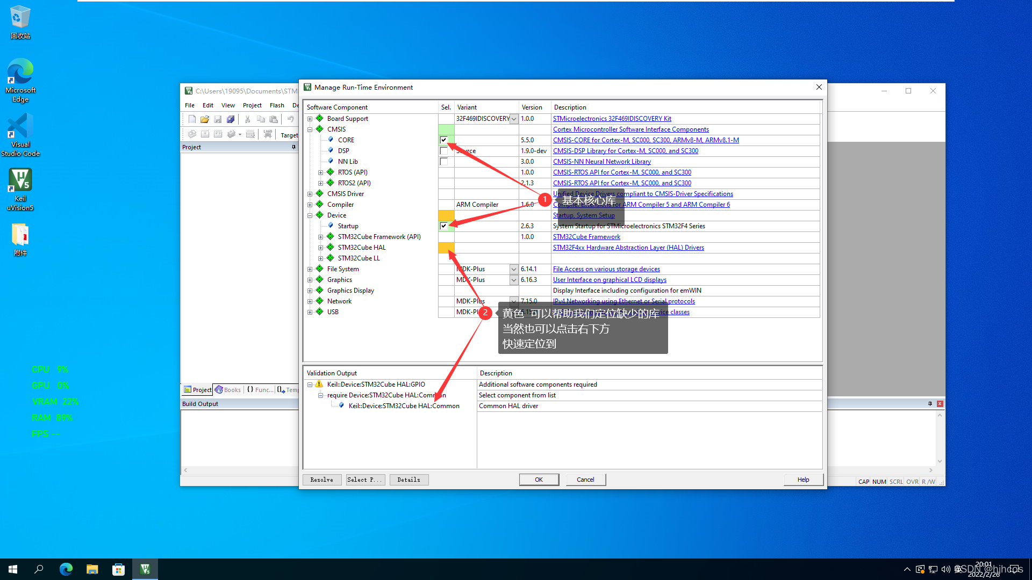Click the LOAD download icon
Viewport: 1032px width, 580px height.
pyautogui.click(x=268, y=134)
